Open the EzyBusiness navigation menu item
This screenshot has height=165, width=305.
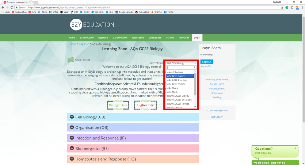click(x=155, y=38)
